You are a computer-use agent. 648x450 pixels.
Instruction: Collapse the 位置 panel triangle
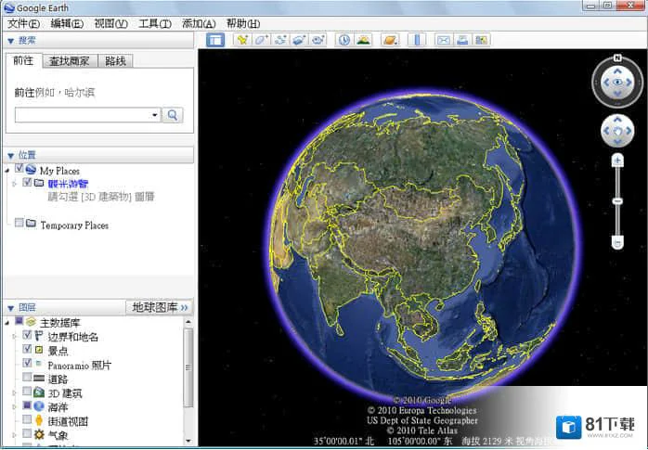[x=11, y=156]
